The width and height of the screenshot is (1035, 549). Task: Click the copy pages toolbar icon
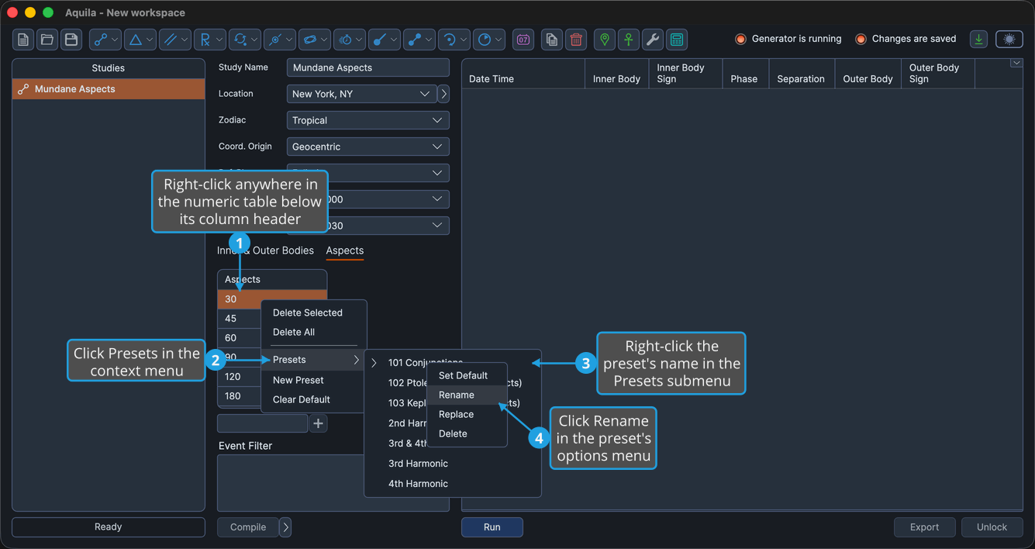(x=551, y=40)
